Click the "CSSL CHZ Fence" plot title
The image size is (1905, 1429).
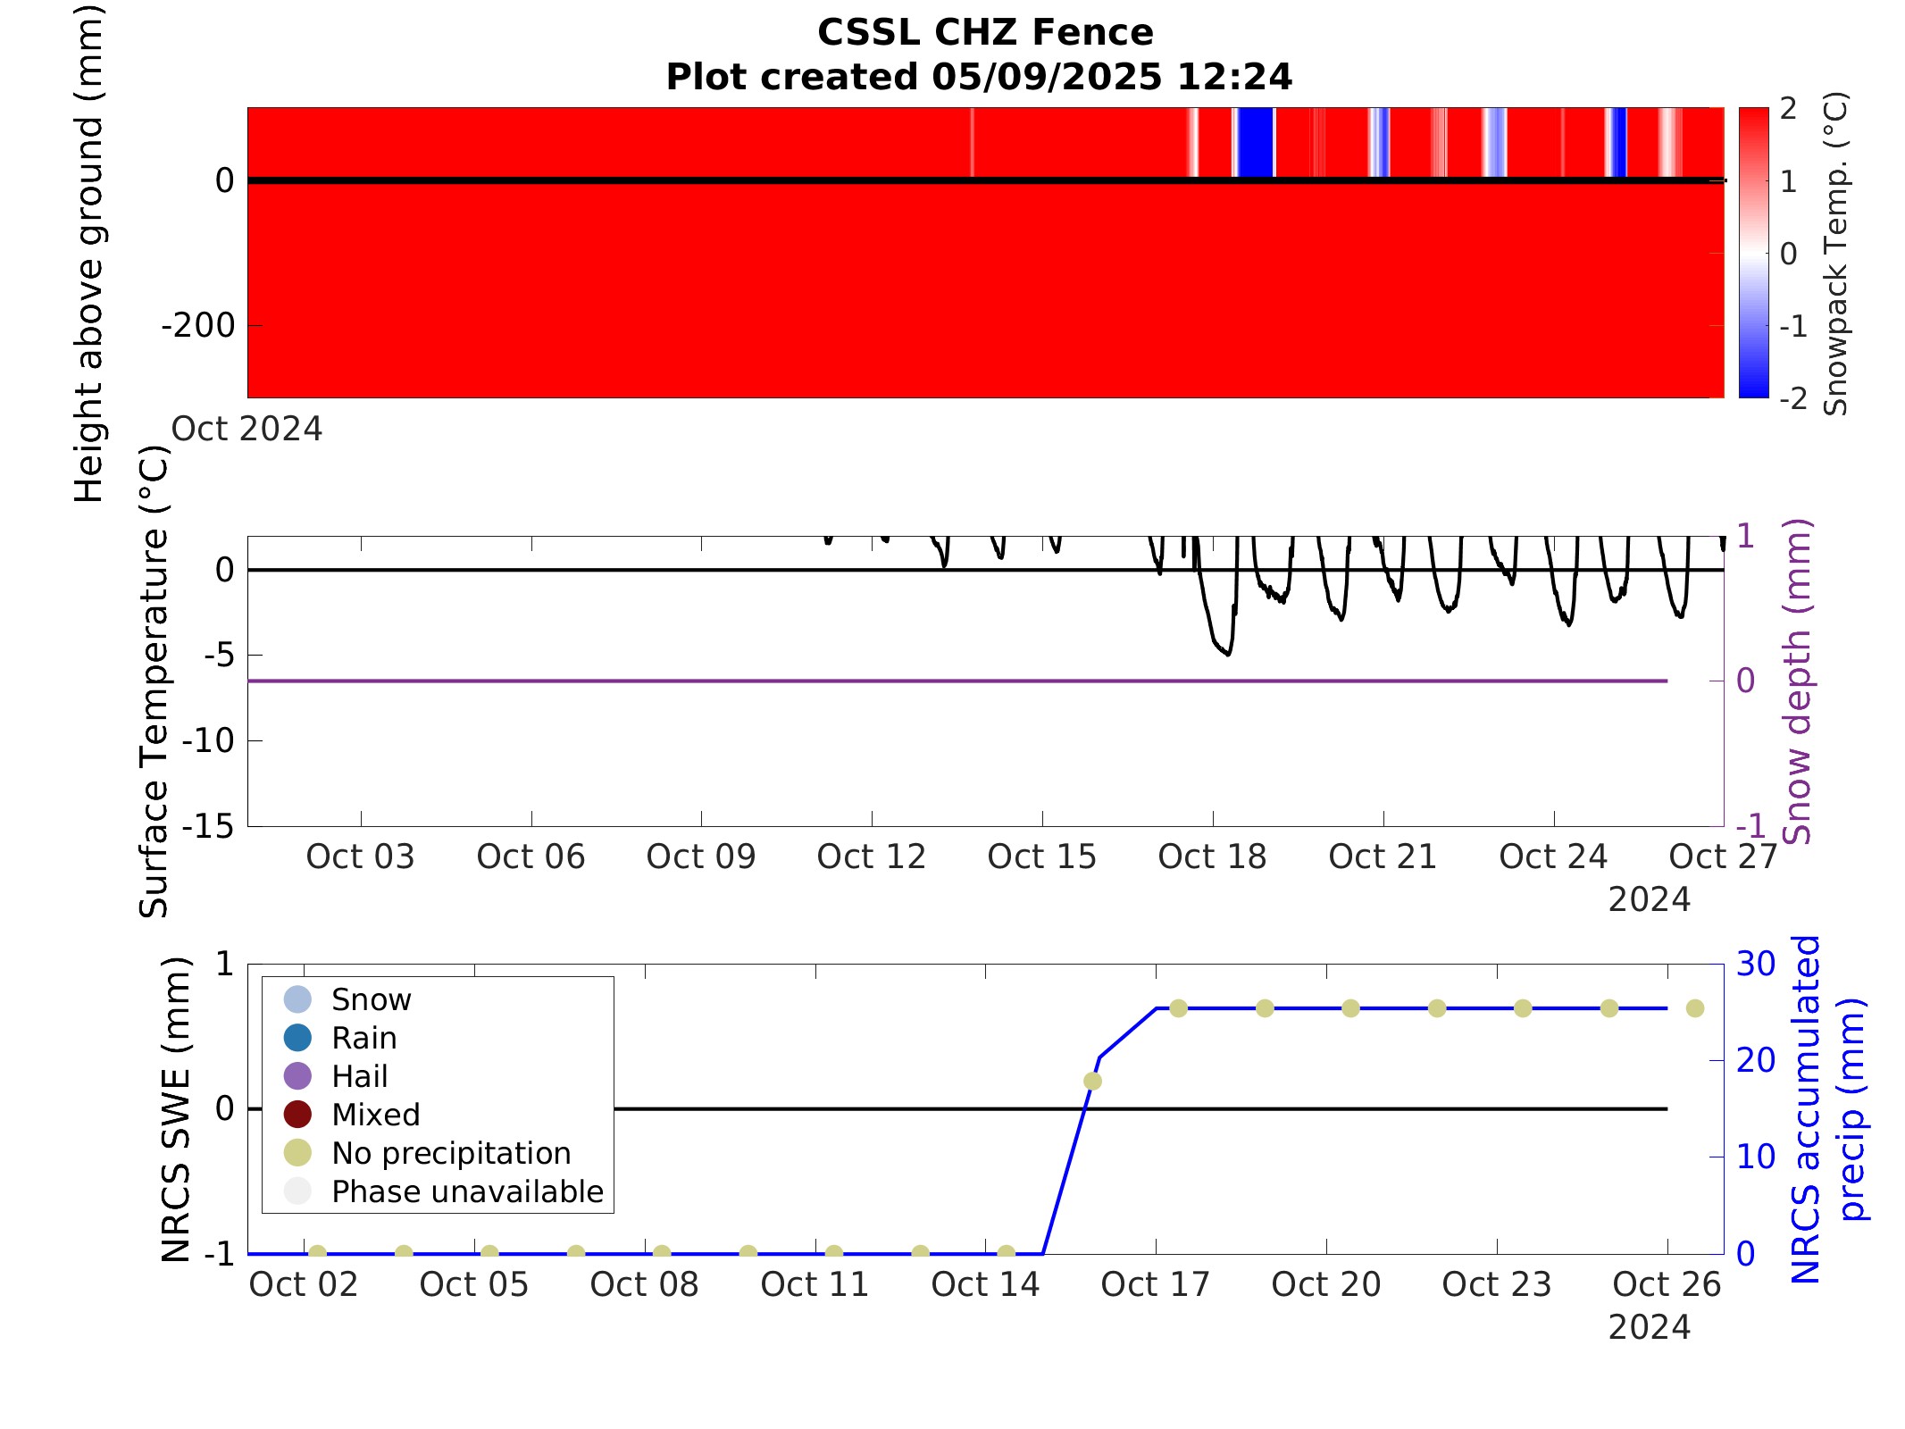(x=985, y=33)
